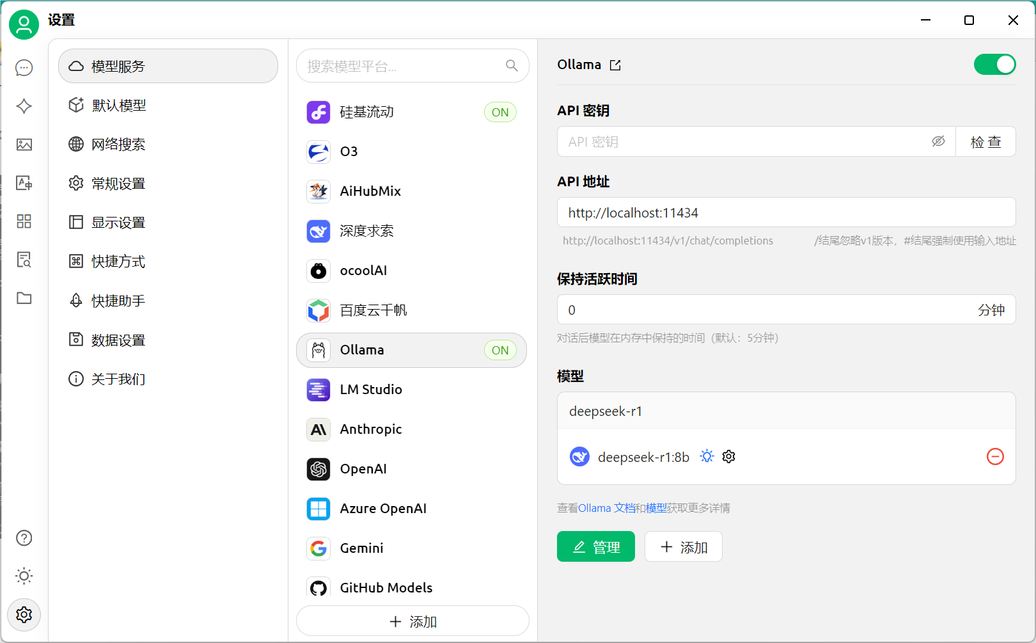The height and width of the screenshot is (643, 1036).
Task: Select the 百度云千帆 provider
Action: pos(411,311)
